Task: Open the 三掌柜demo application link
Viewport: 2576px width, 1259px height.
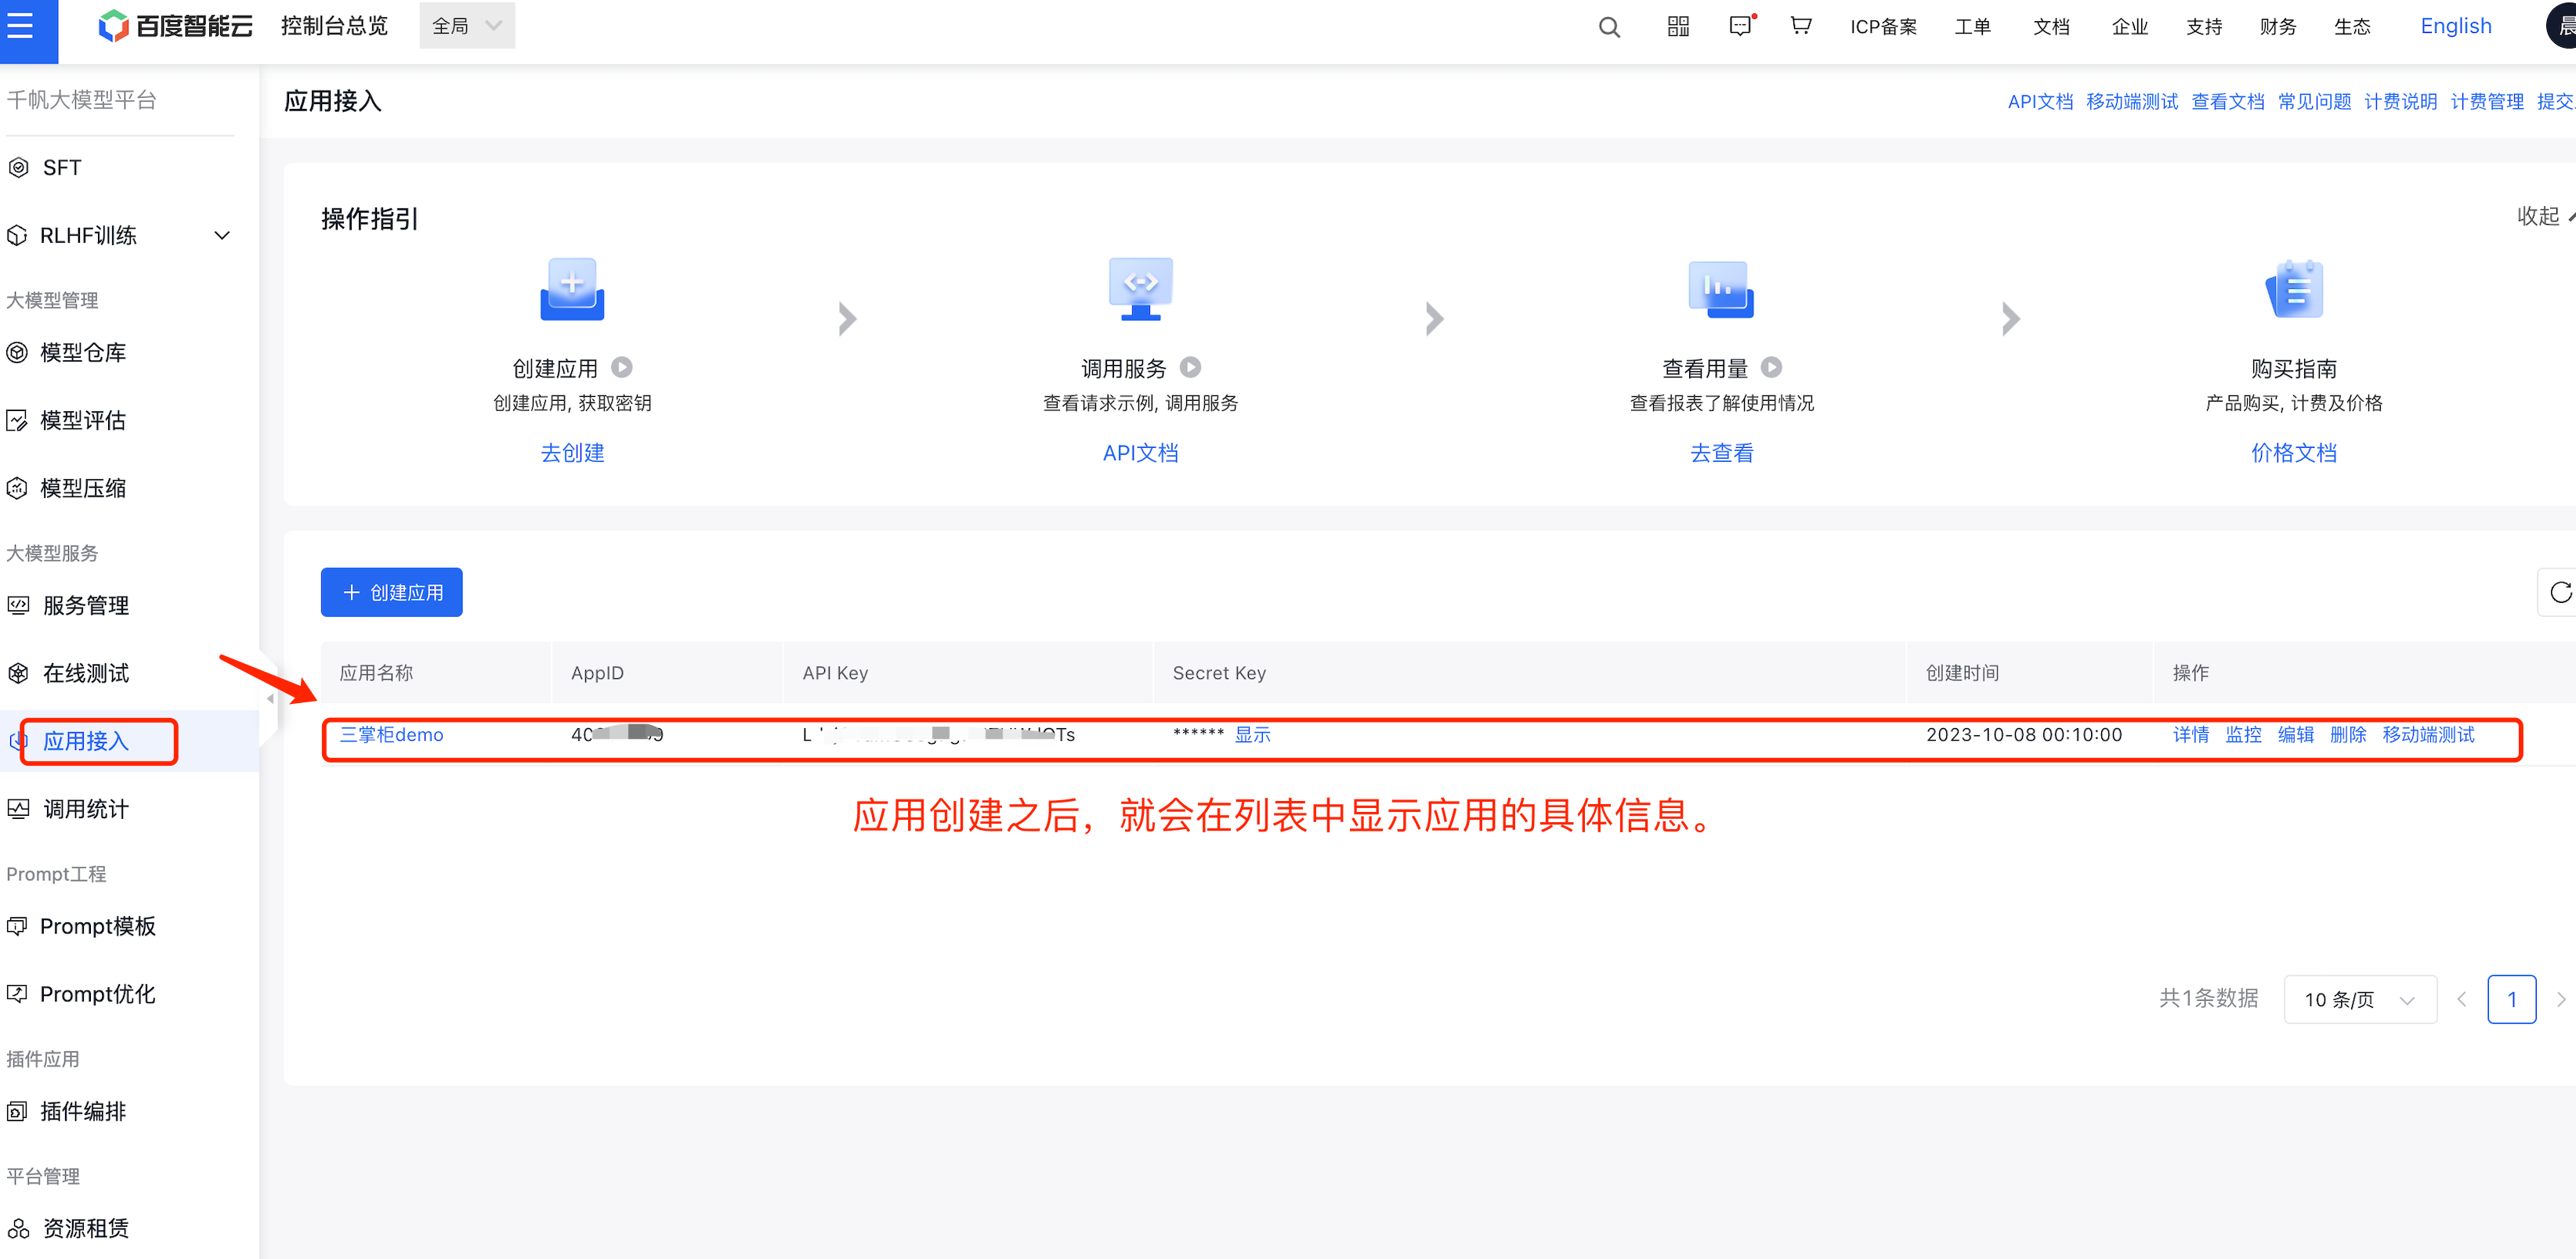Action: [x=391, y=735]
